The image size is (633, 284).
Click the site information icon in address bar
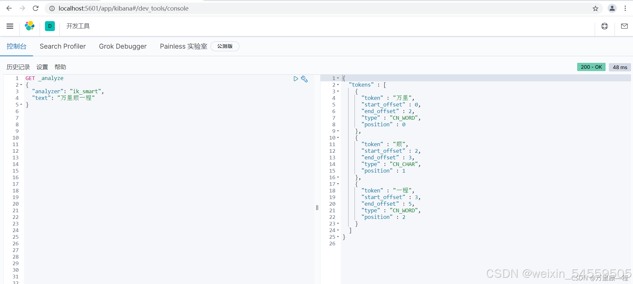coord(52,8)
